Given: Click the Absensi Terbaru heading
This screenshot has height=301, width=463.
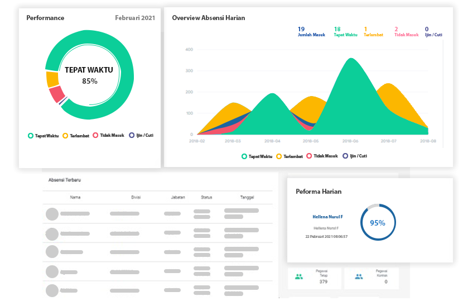Looking at the screenshot, I should point(64,180).
